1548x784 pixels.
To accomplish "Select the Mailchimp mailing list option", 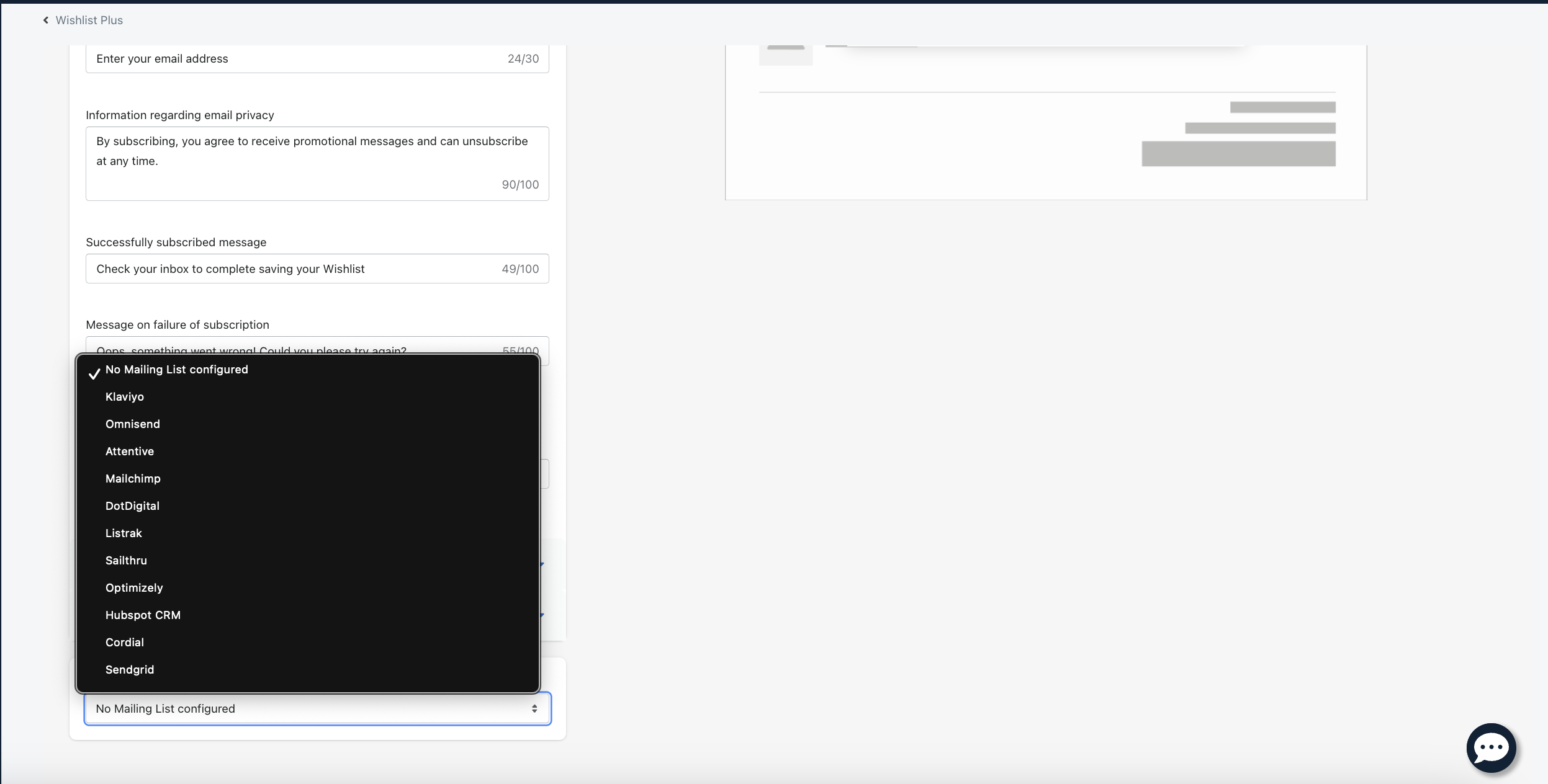I will click(x=133, y=479).
